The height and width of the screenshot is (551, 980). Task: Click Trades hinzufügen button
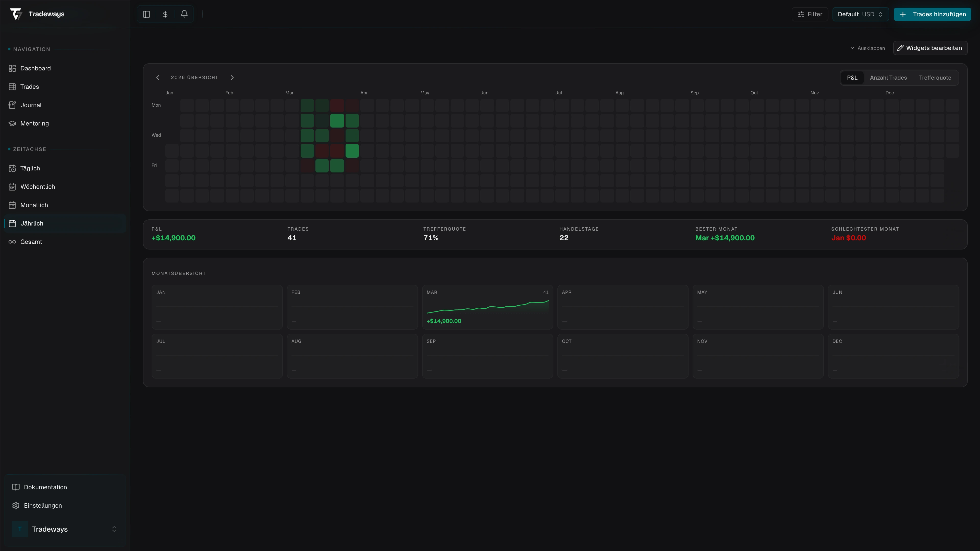[932, 14]
